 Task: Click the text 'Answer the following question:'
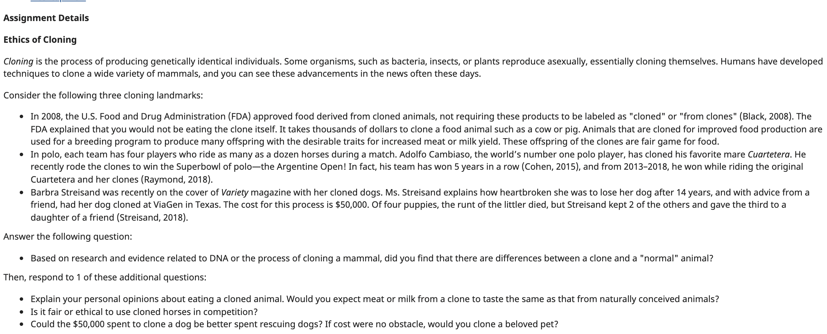pyautogui.click(x=68, y=237)
